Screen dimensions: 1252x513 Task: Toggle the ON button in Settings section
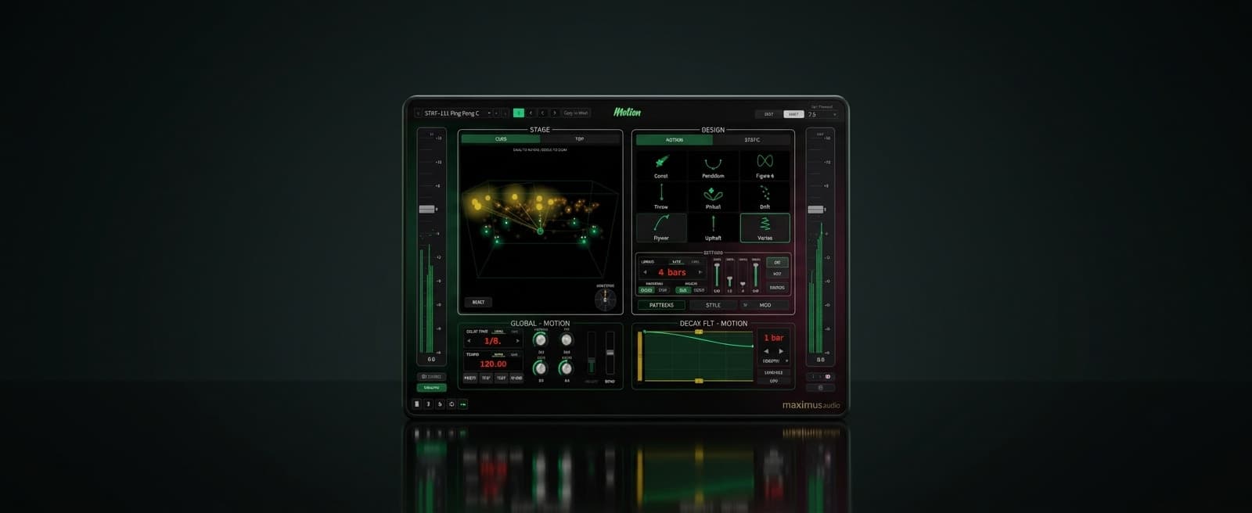click(777, 262)
